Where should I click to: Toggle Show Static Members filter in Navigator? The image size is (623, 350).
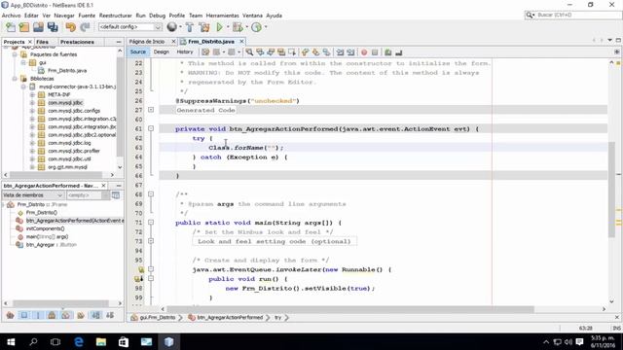pos(38,315)
